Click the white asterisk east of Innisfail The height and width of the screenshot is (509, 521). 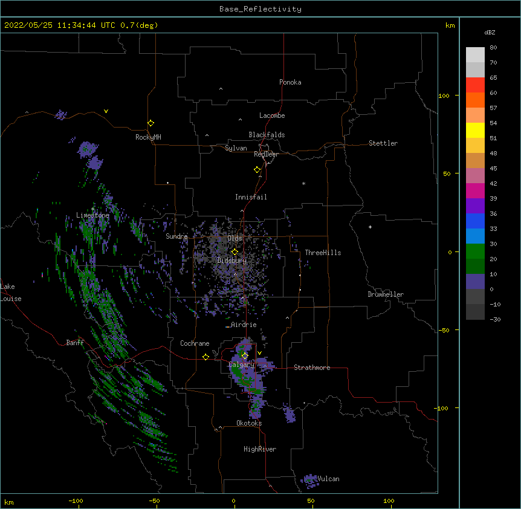[303, 183]
